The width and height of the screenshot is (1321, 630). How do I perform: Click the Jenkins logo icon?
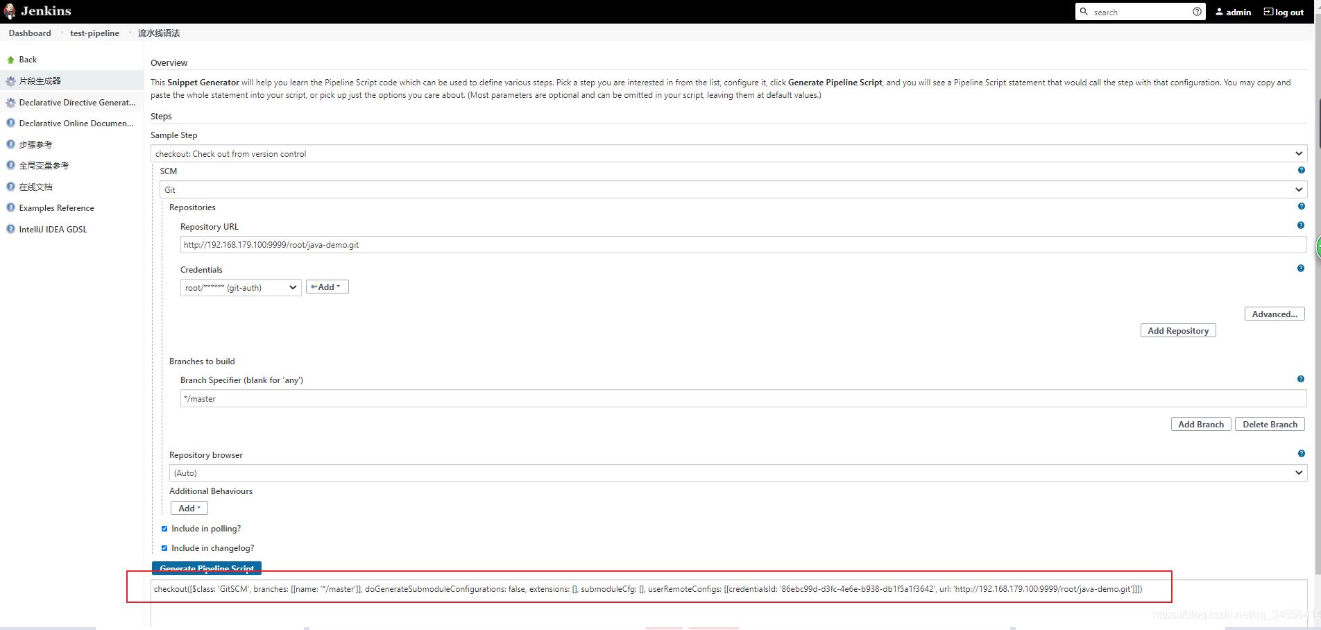click(x=10, y=10)
